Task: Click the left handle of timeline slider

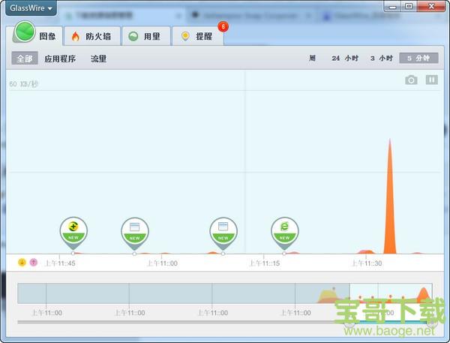Action: [349, 323]
